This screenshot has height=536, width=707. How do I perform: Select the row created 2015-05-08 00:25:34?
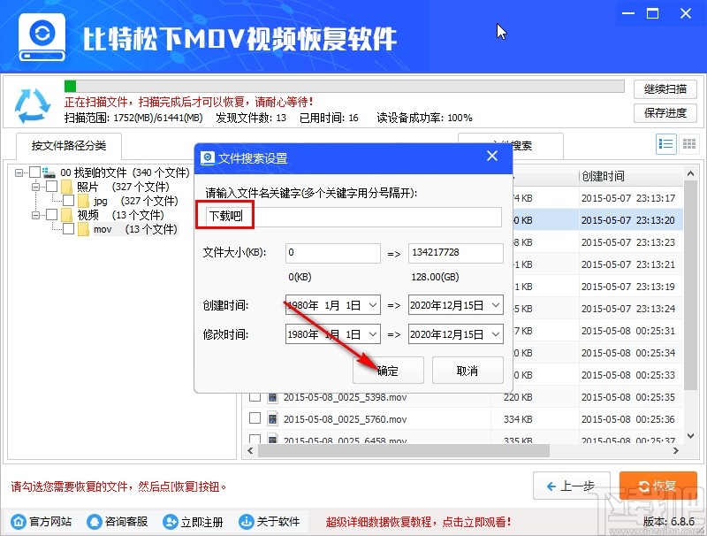coord(597,353)
